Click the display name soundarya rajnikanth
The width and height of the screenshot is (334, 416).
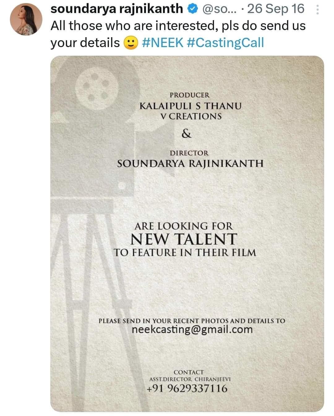(117, 9)
